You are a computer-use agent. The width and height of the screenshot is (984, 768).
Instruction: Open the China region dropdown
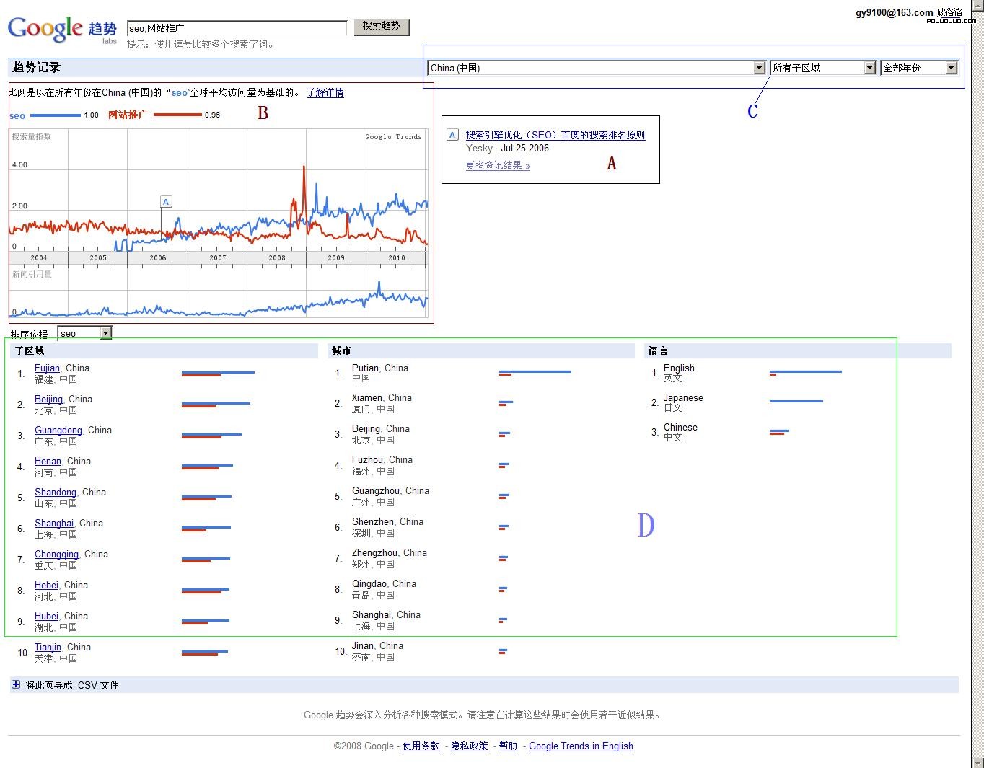pyautogui.click(x=596, y=68)
